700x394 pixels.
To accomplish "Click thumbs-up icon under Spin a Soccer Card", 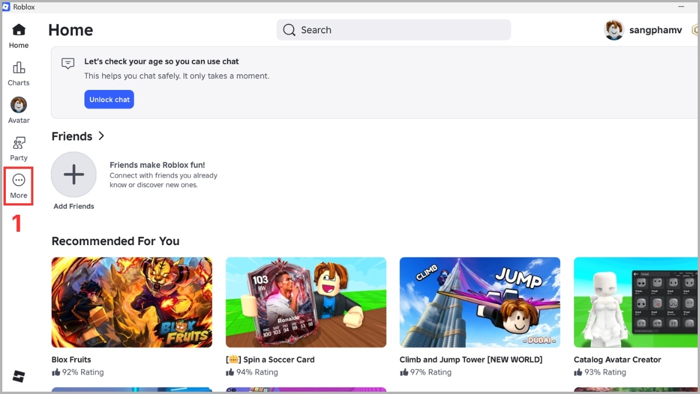I will click(230, 372).
